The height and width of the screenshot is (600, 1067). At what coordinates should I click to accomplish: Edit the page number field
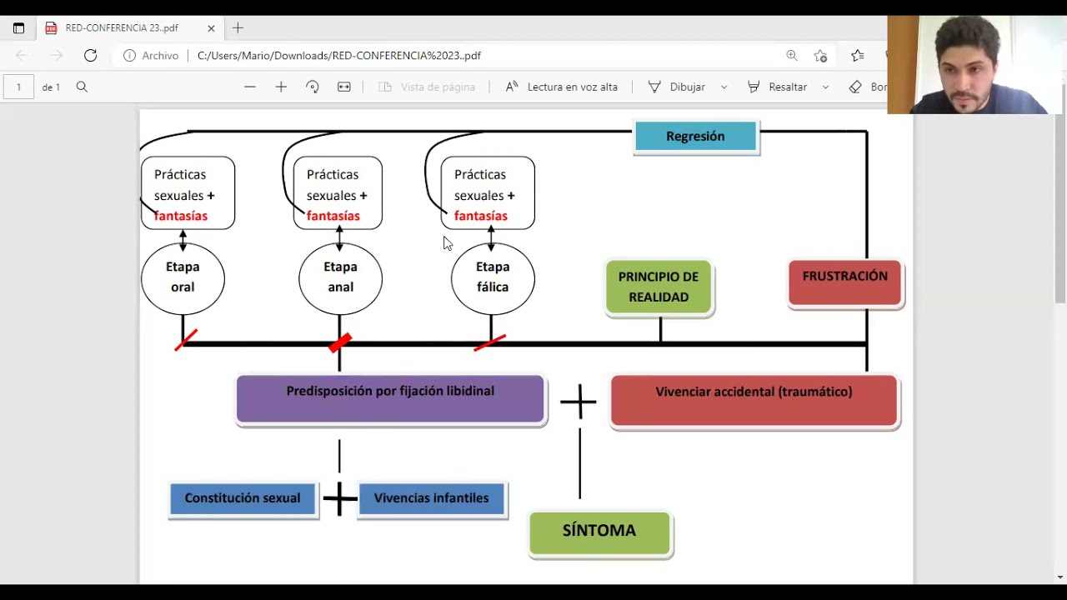(18, 87)
